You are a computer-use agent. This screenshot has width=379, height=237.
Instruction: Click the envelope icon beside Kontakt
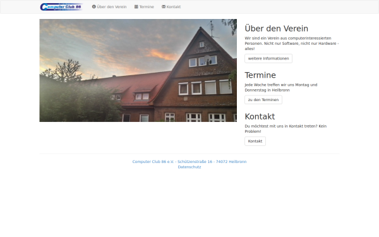pyautogui.click(x=164, y=6)
